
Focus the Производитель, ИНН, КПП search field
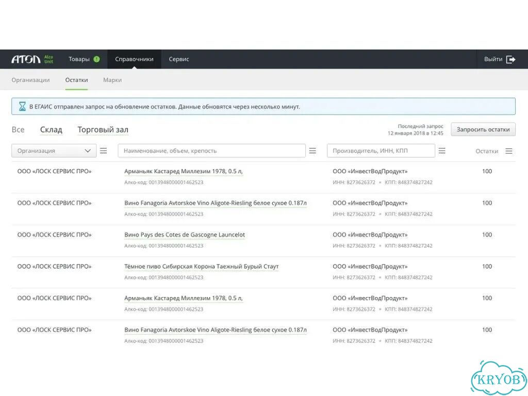(x=381, y=151)
